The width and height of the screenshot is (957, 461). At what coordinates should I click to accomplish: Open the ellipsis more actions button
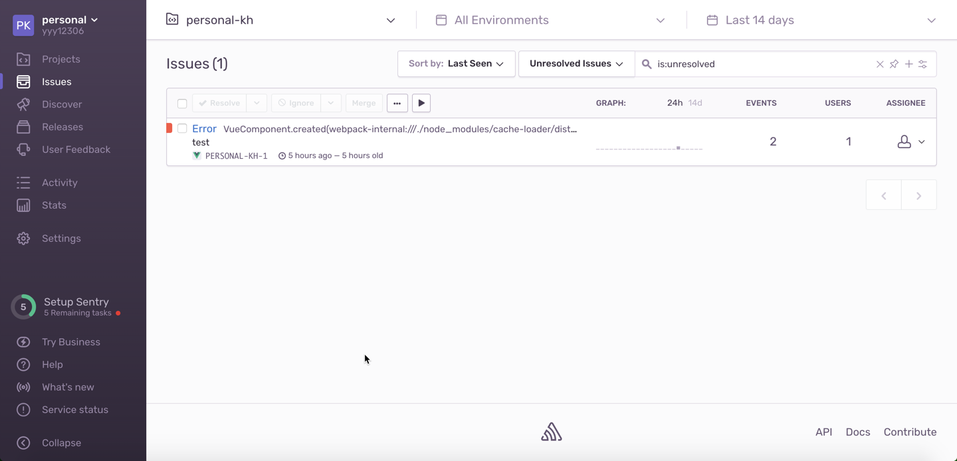tap(397, 103)
